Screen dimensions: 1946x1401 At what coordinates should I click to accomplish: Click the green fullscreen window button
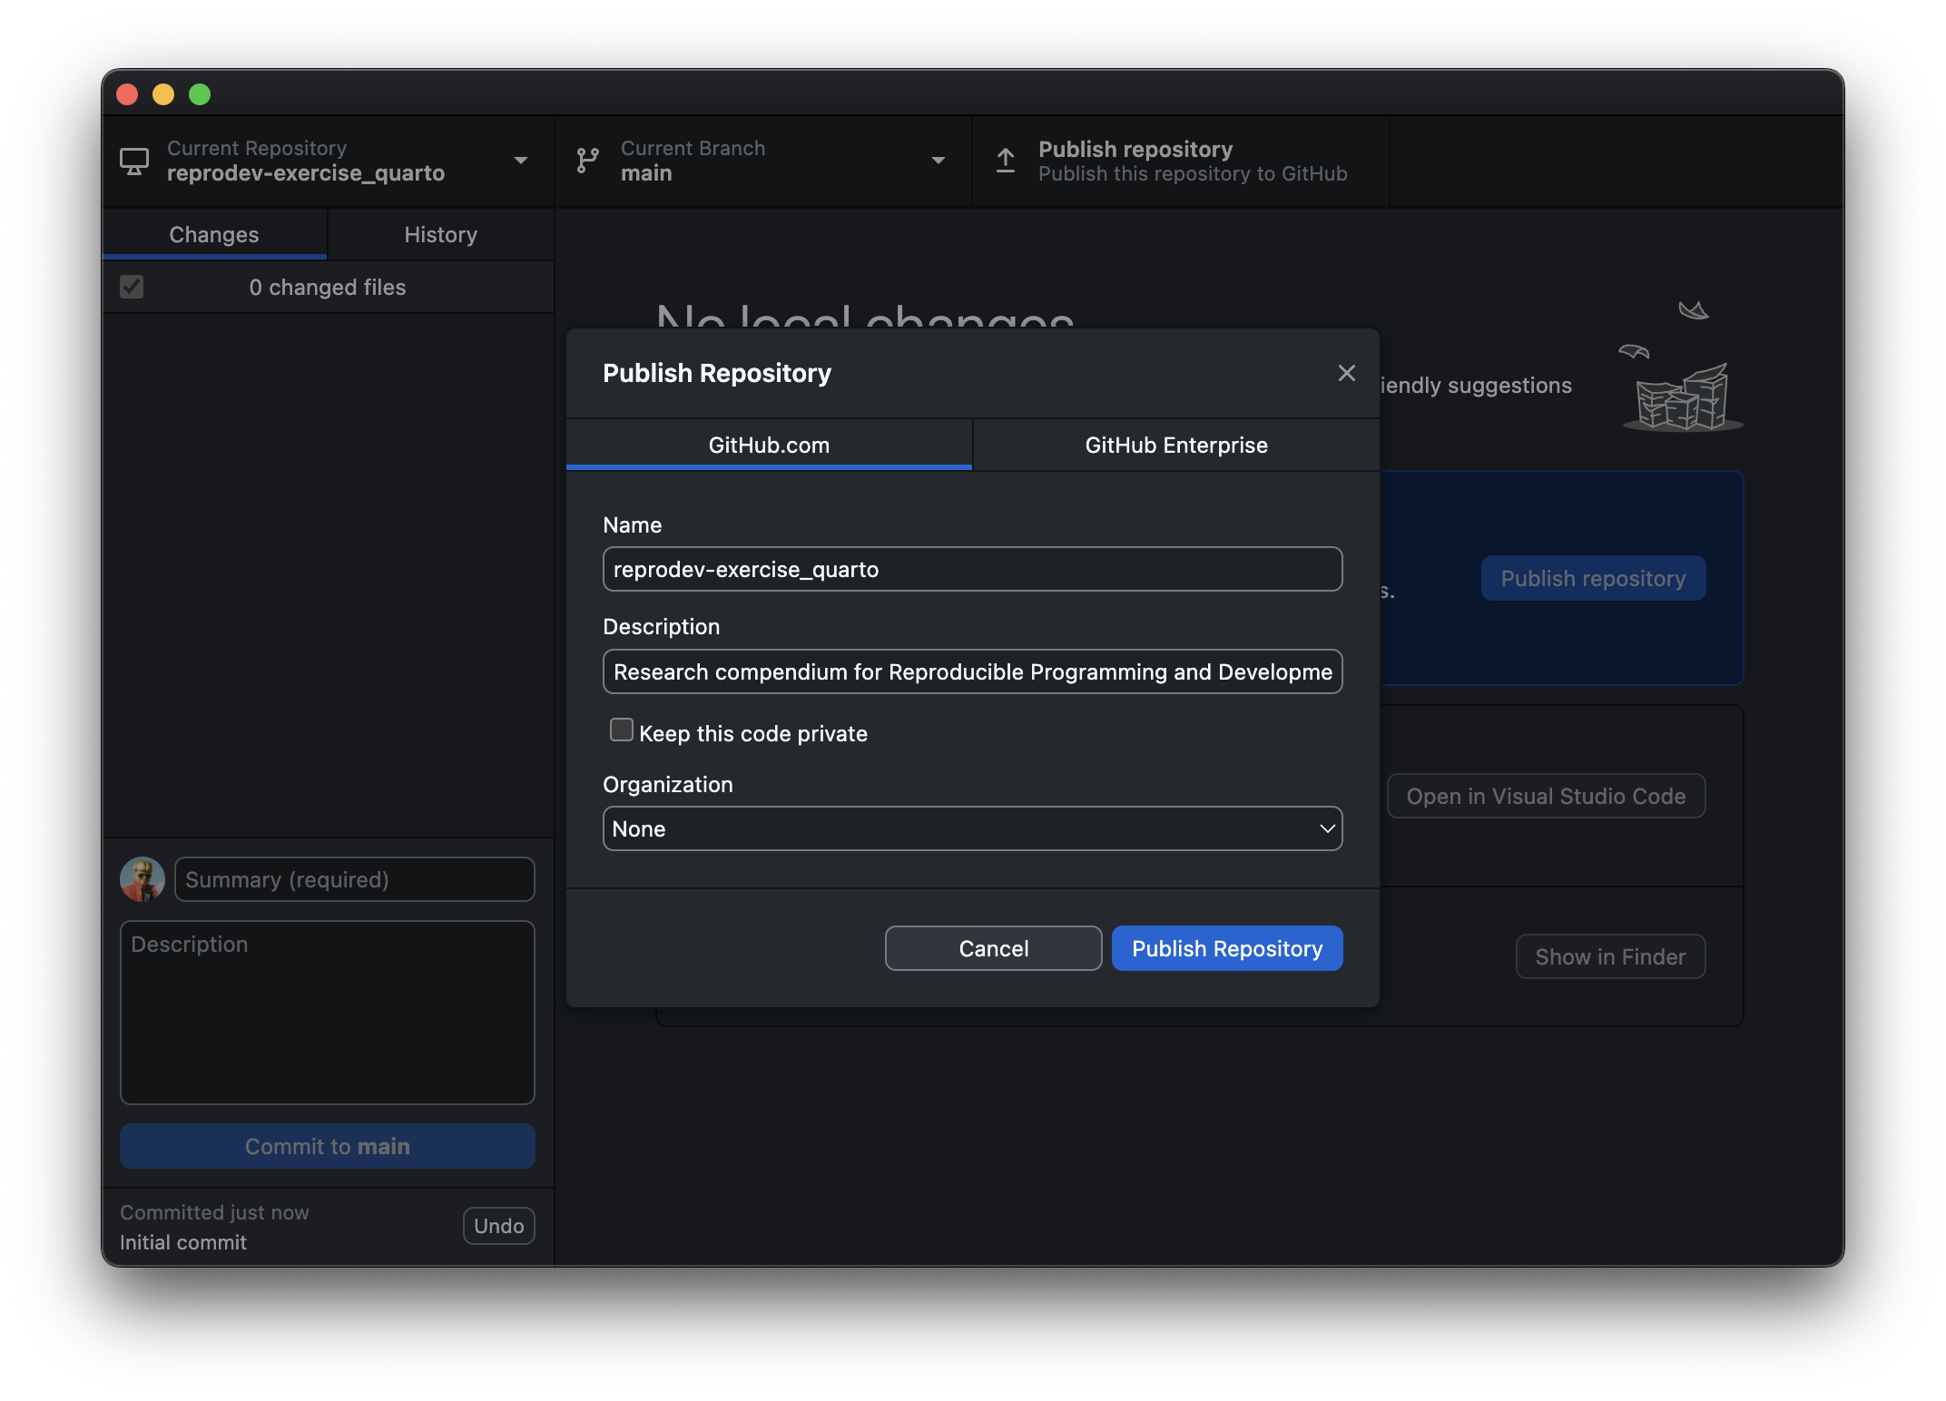click(x=200, y=94)
